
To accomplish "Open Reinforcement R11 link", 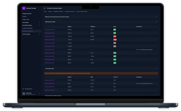I will [49, 63].
